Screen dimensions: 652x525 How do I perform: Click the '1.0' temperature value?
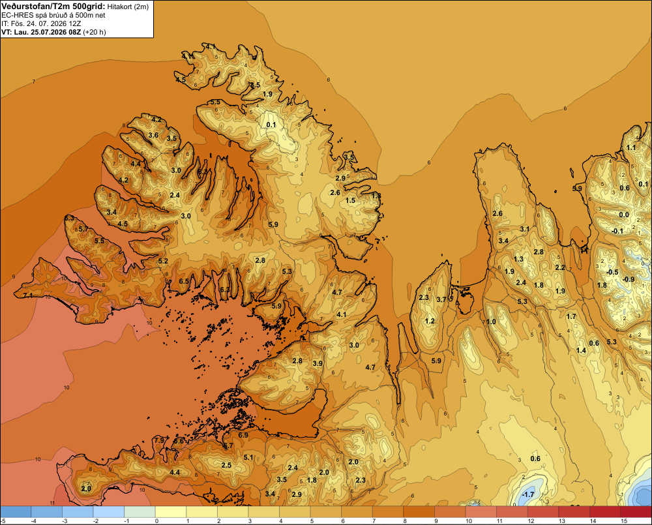coord(491,322)
